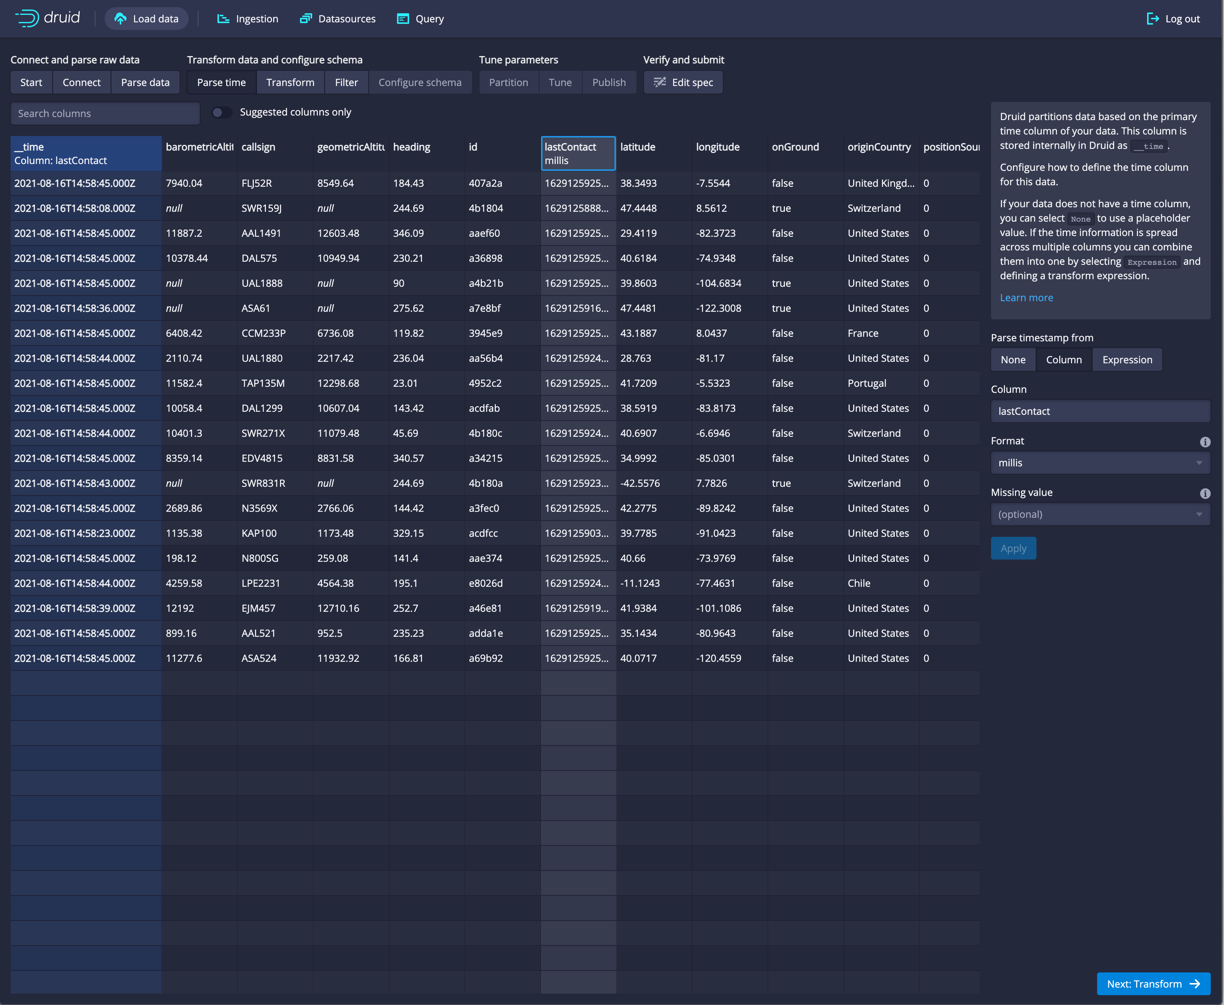Go to the Publish step
1224x1005 pixels.
[x=609, y=82]
